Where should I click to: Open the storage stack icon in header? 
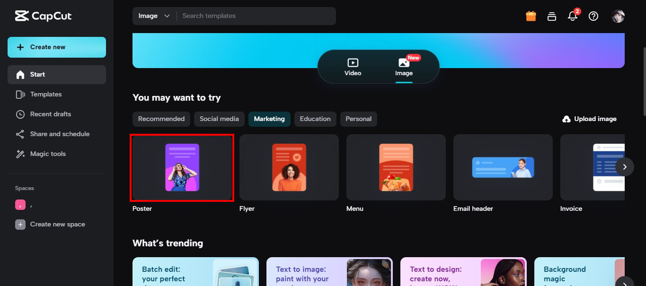click(552, 16)
